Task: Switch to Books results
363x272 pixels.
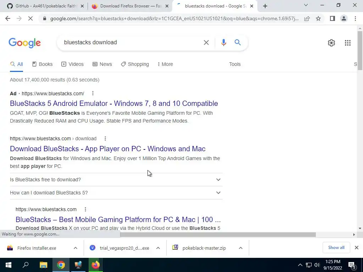Action: [x=43, y=64]
